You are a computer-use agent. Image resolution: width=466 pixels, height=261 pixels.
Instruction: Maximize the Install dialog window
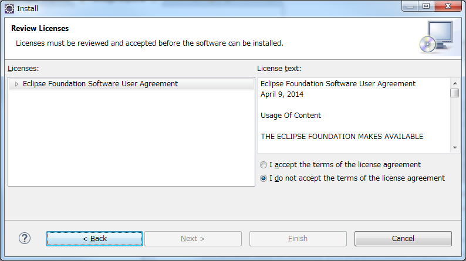click(426, 6)
